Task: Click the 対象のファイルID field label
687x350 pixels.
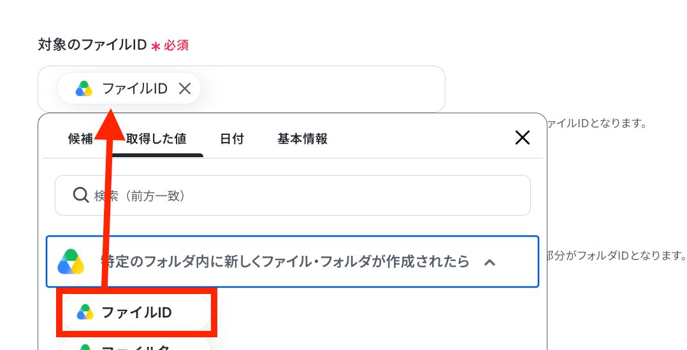Action: point(92,45)
